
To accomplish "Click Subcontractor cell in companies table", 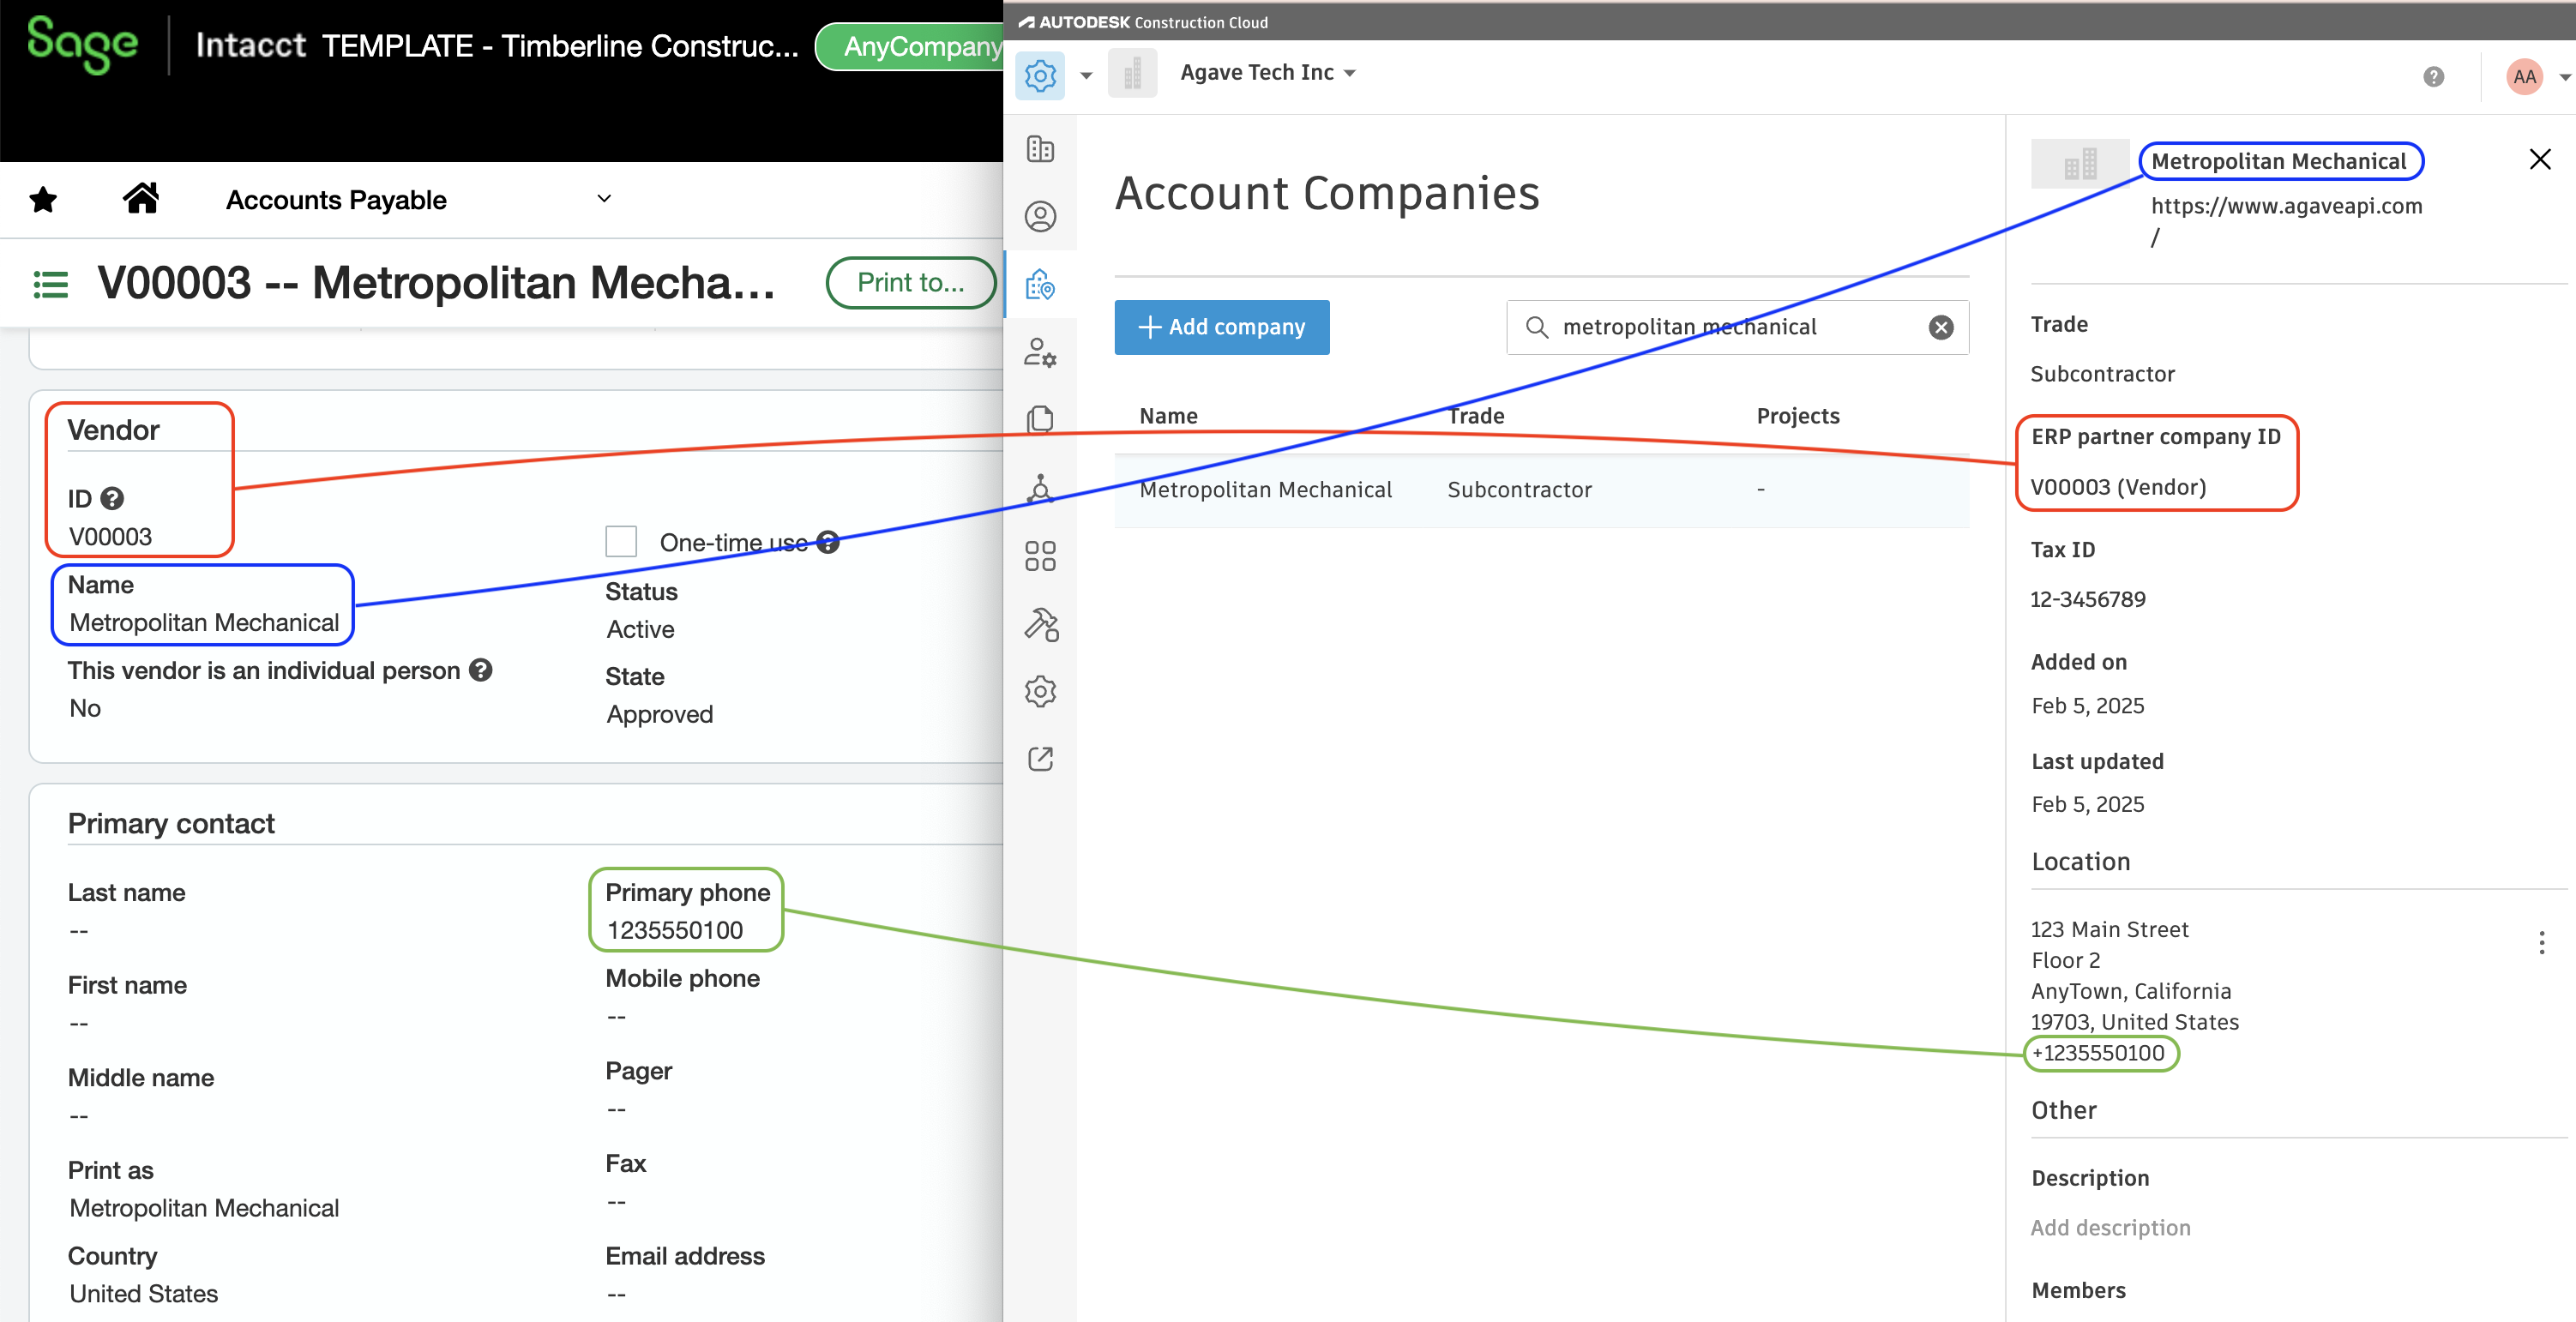I will point(1519,490).
